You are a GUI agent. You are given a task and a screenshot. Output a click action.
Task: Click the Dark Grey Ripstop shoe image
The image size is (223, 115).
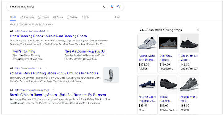pyautogui.click(x=168, y=43)
